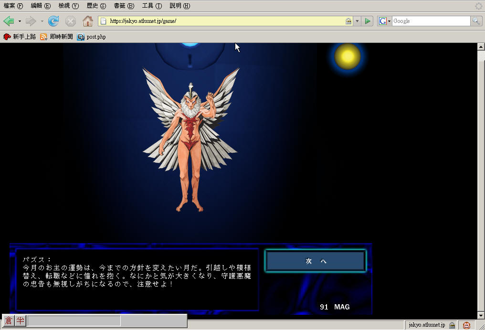
Task: Open the 歷史 (S) menu
Action: 96,6
